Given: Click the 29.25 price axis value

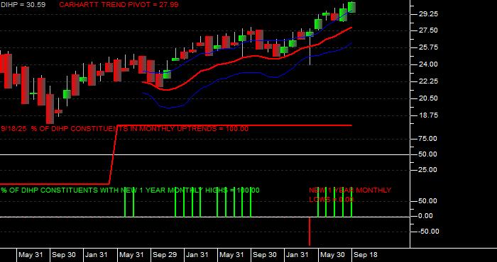Looking at the screenshot, I should point(429,14).
